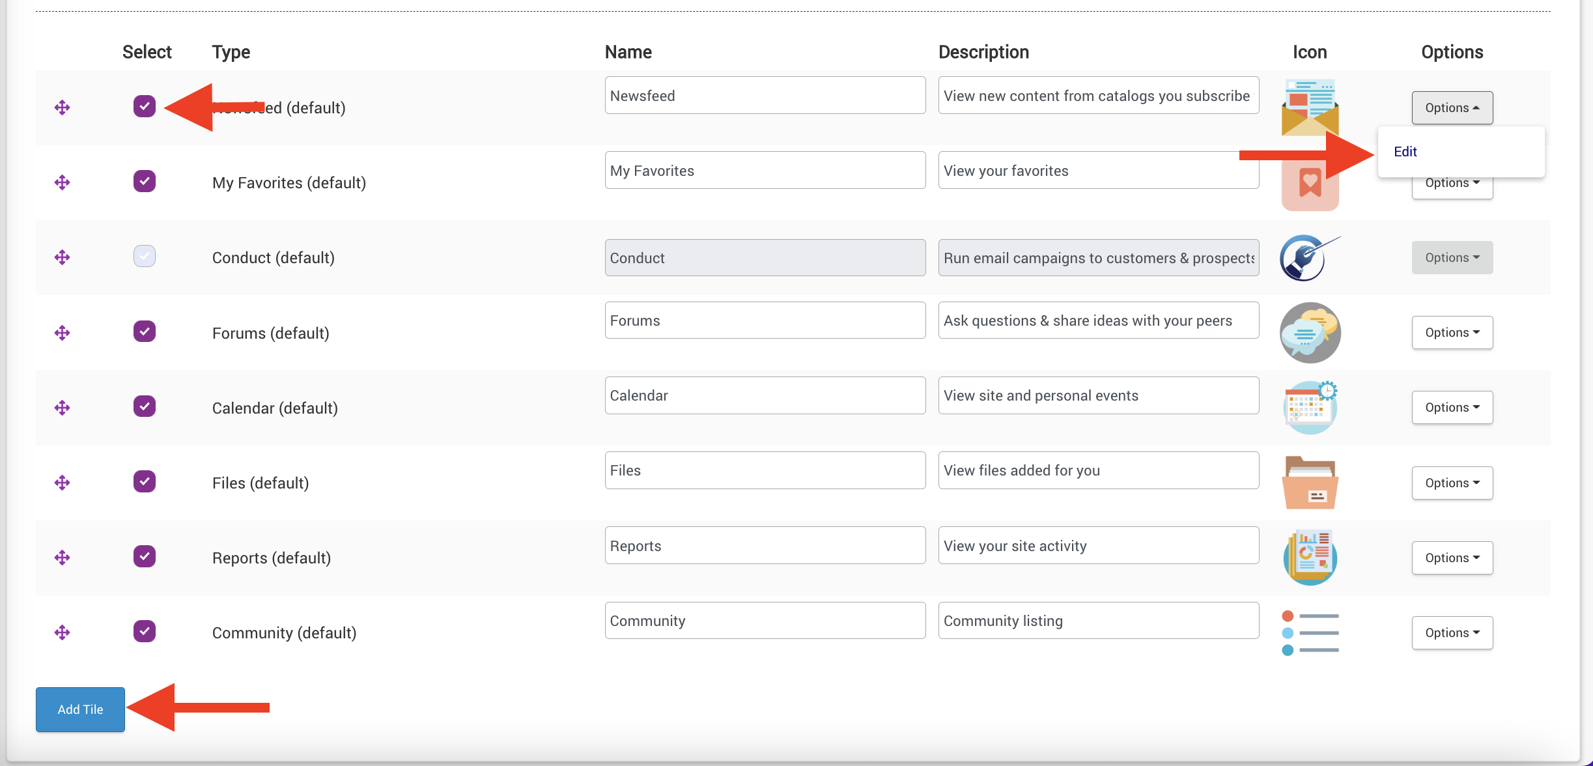Click the My Favorites name field
This screenshot has height=766, width=1593.
[x=765, y=170]
